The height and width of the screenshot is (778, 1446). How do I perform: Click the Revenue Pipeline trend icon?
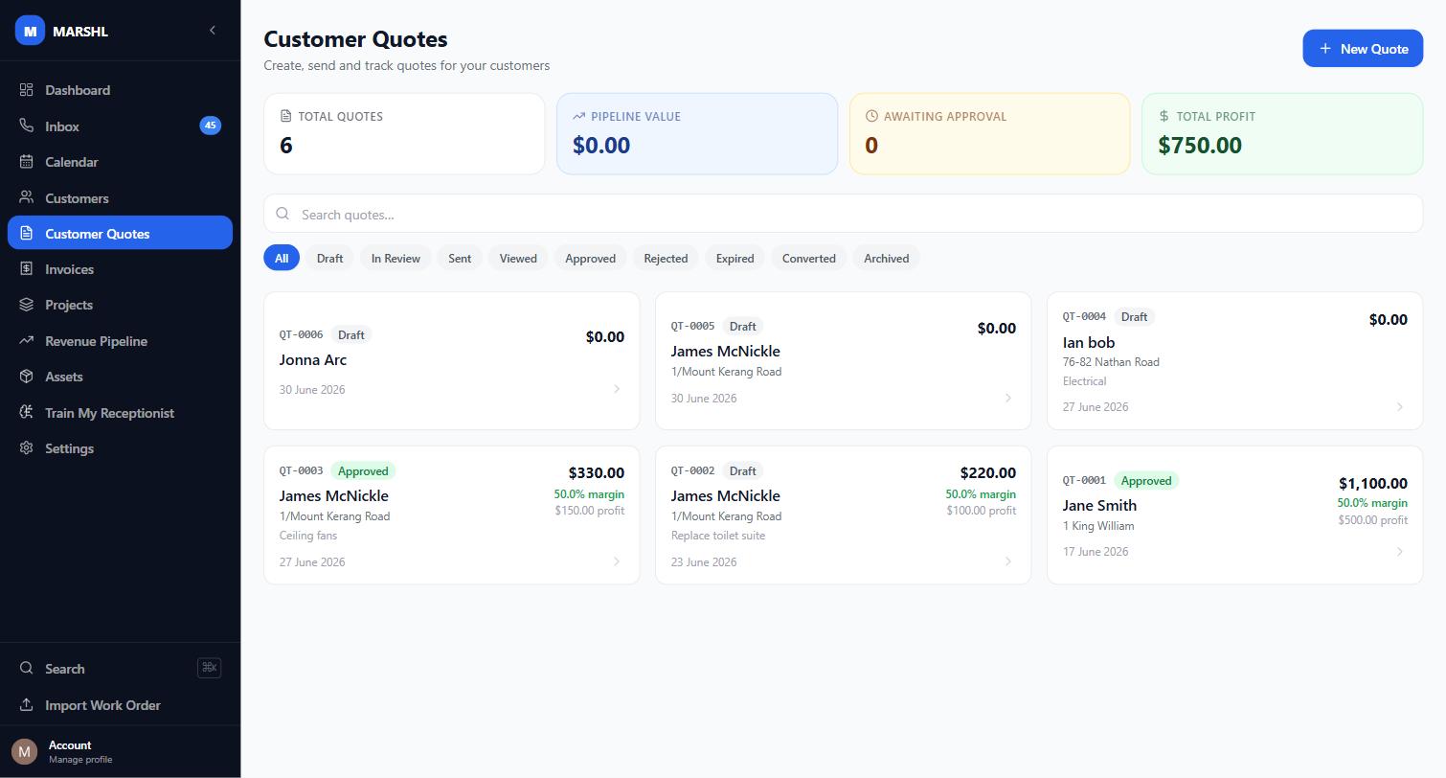(26, 341)
